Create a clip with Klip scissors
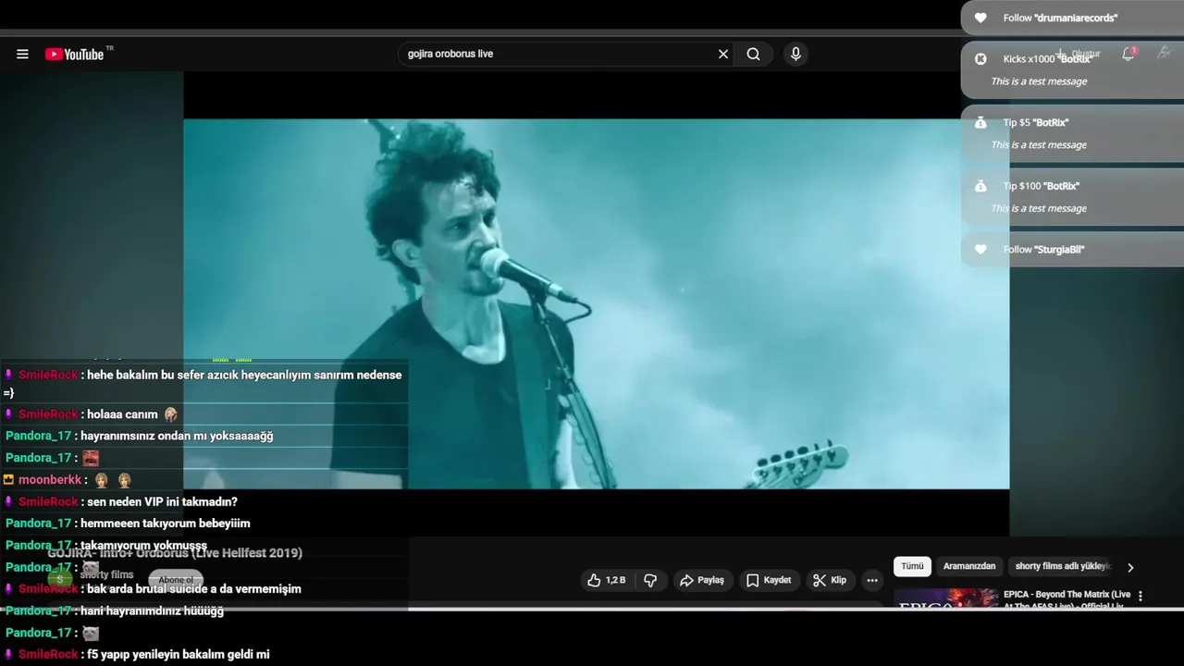This screenshot has height=666, width=1184. click(x=829, y=580)
